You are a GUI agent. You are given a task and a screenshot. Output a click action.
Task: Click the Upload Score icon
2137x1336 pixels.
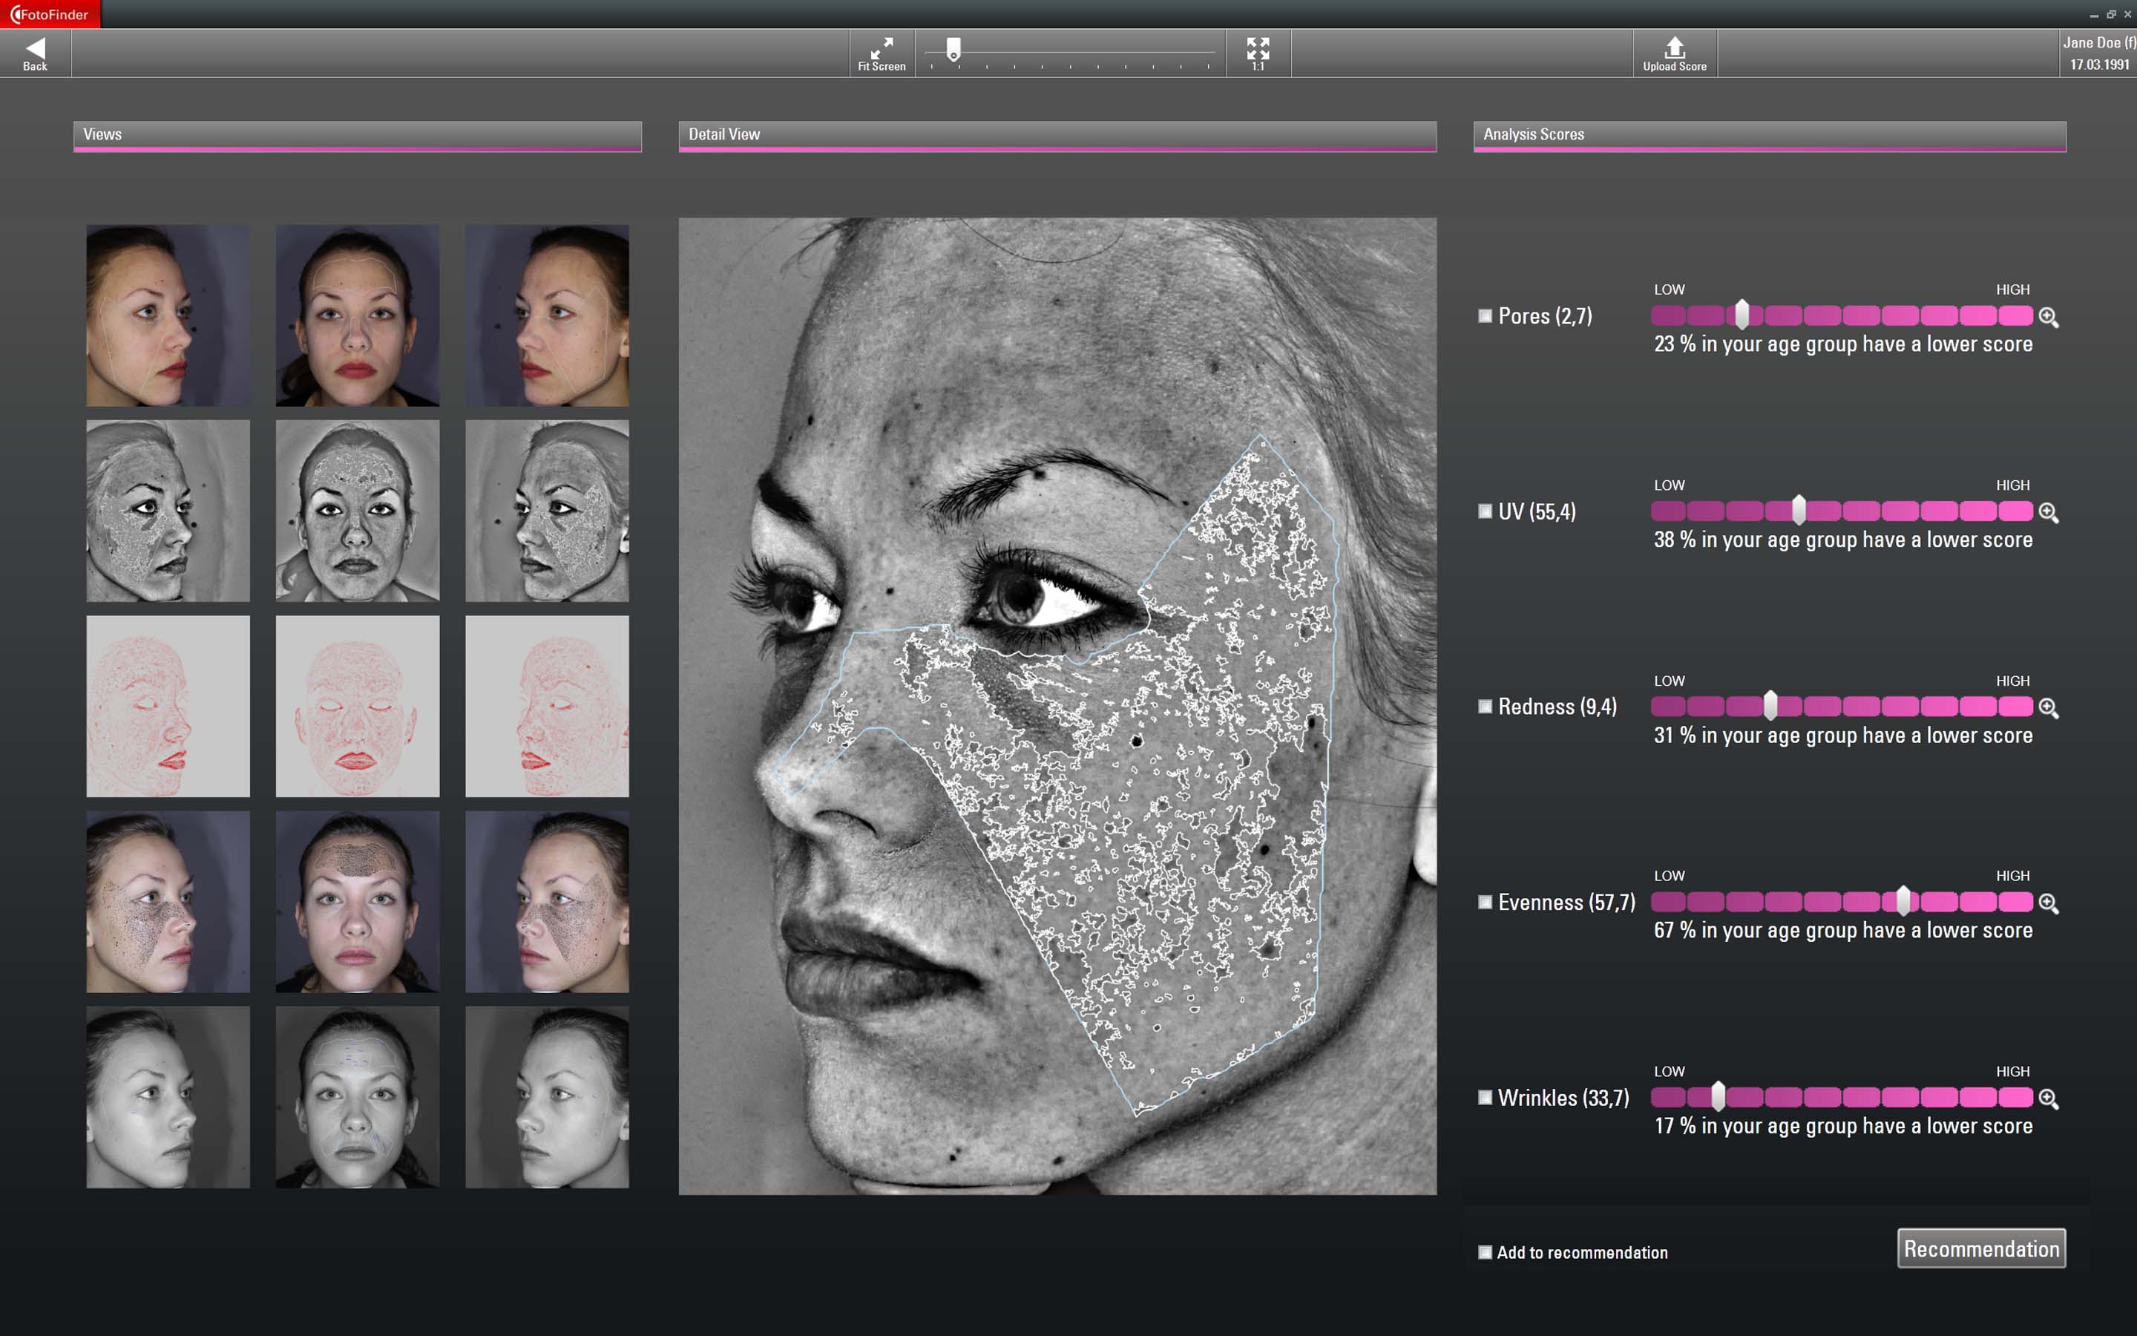(x=1674, y=48)
